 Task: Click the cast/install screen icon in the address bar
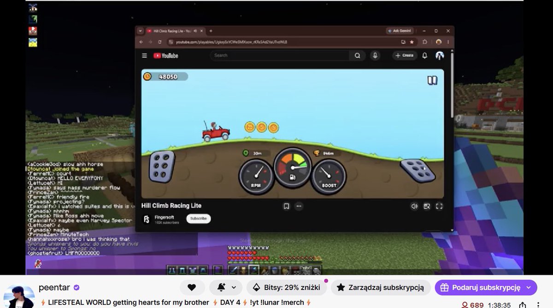tap(403, 41)
